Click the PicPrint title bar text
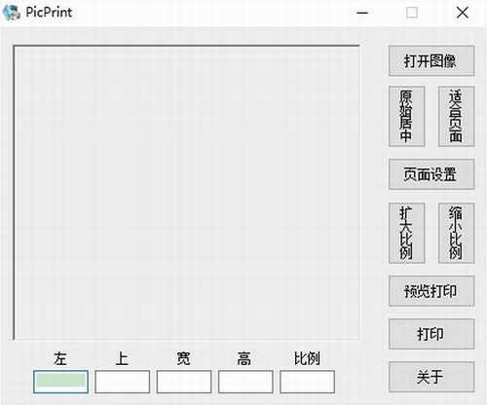The height and width of the screenshot is (405, 487). click(49, 13)
